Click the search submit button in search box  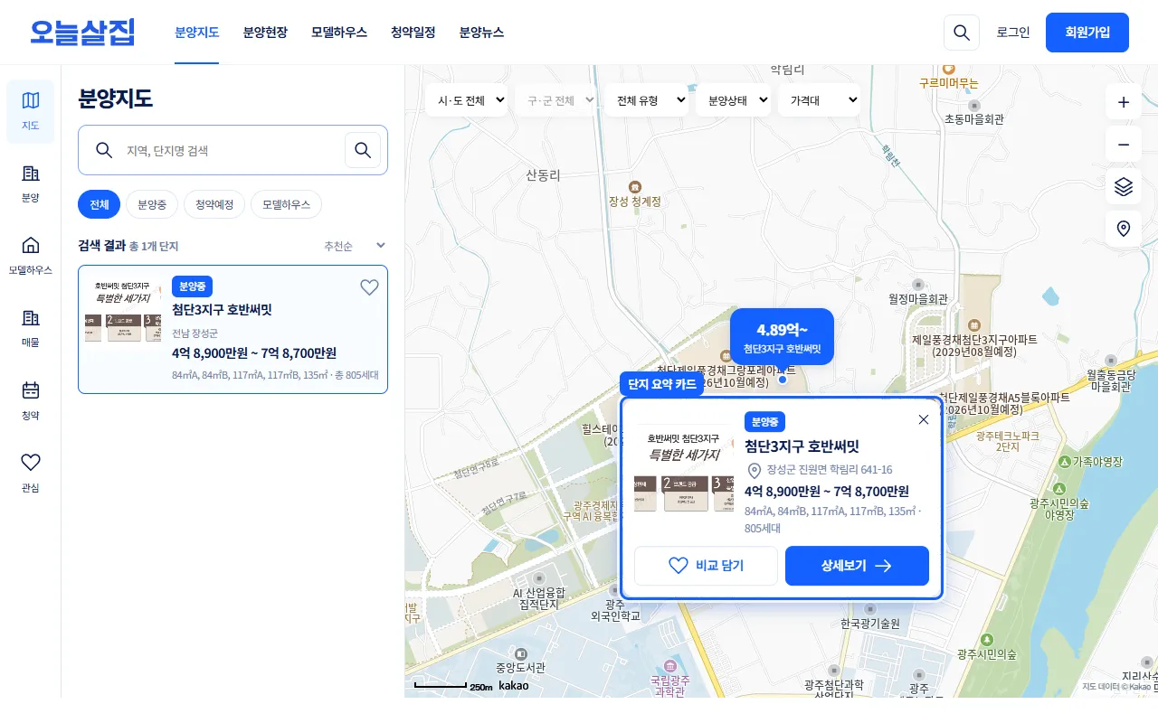coord(363,150)
